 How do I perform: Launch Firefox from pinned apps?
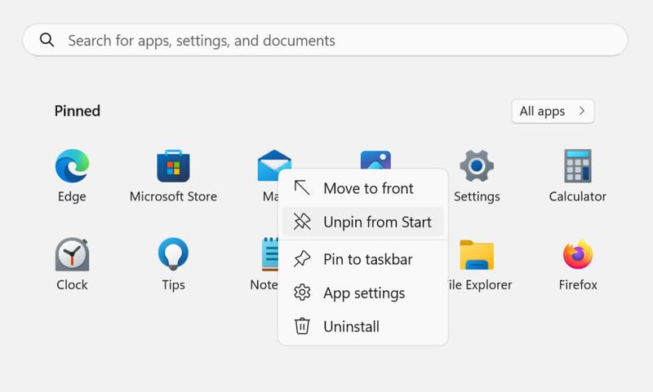coord(578,255)
